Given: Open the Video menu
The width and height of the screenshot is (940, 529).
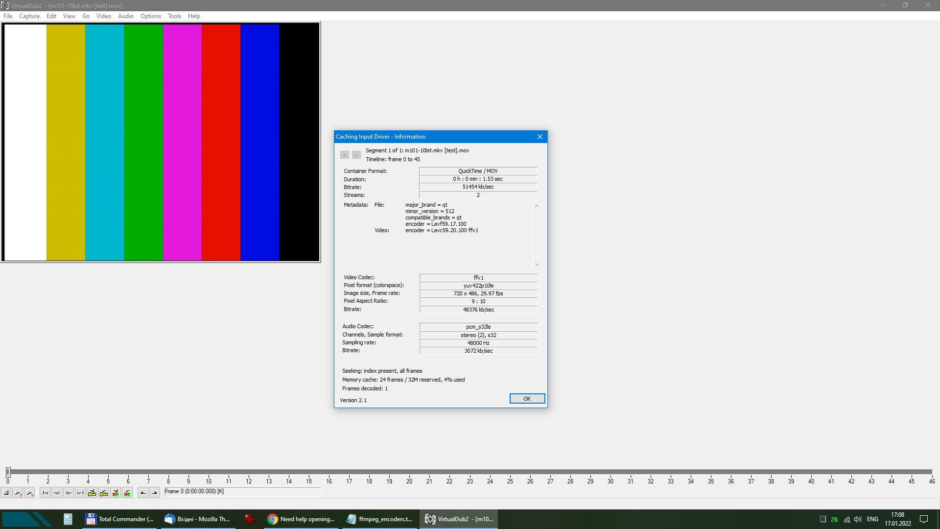Looking at the screenshot, I should [104, 16].
